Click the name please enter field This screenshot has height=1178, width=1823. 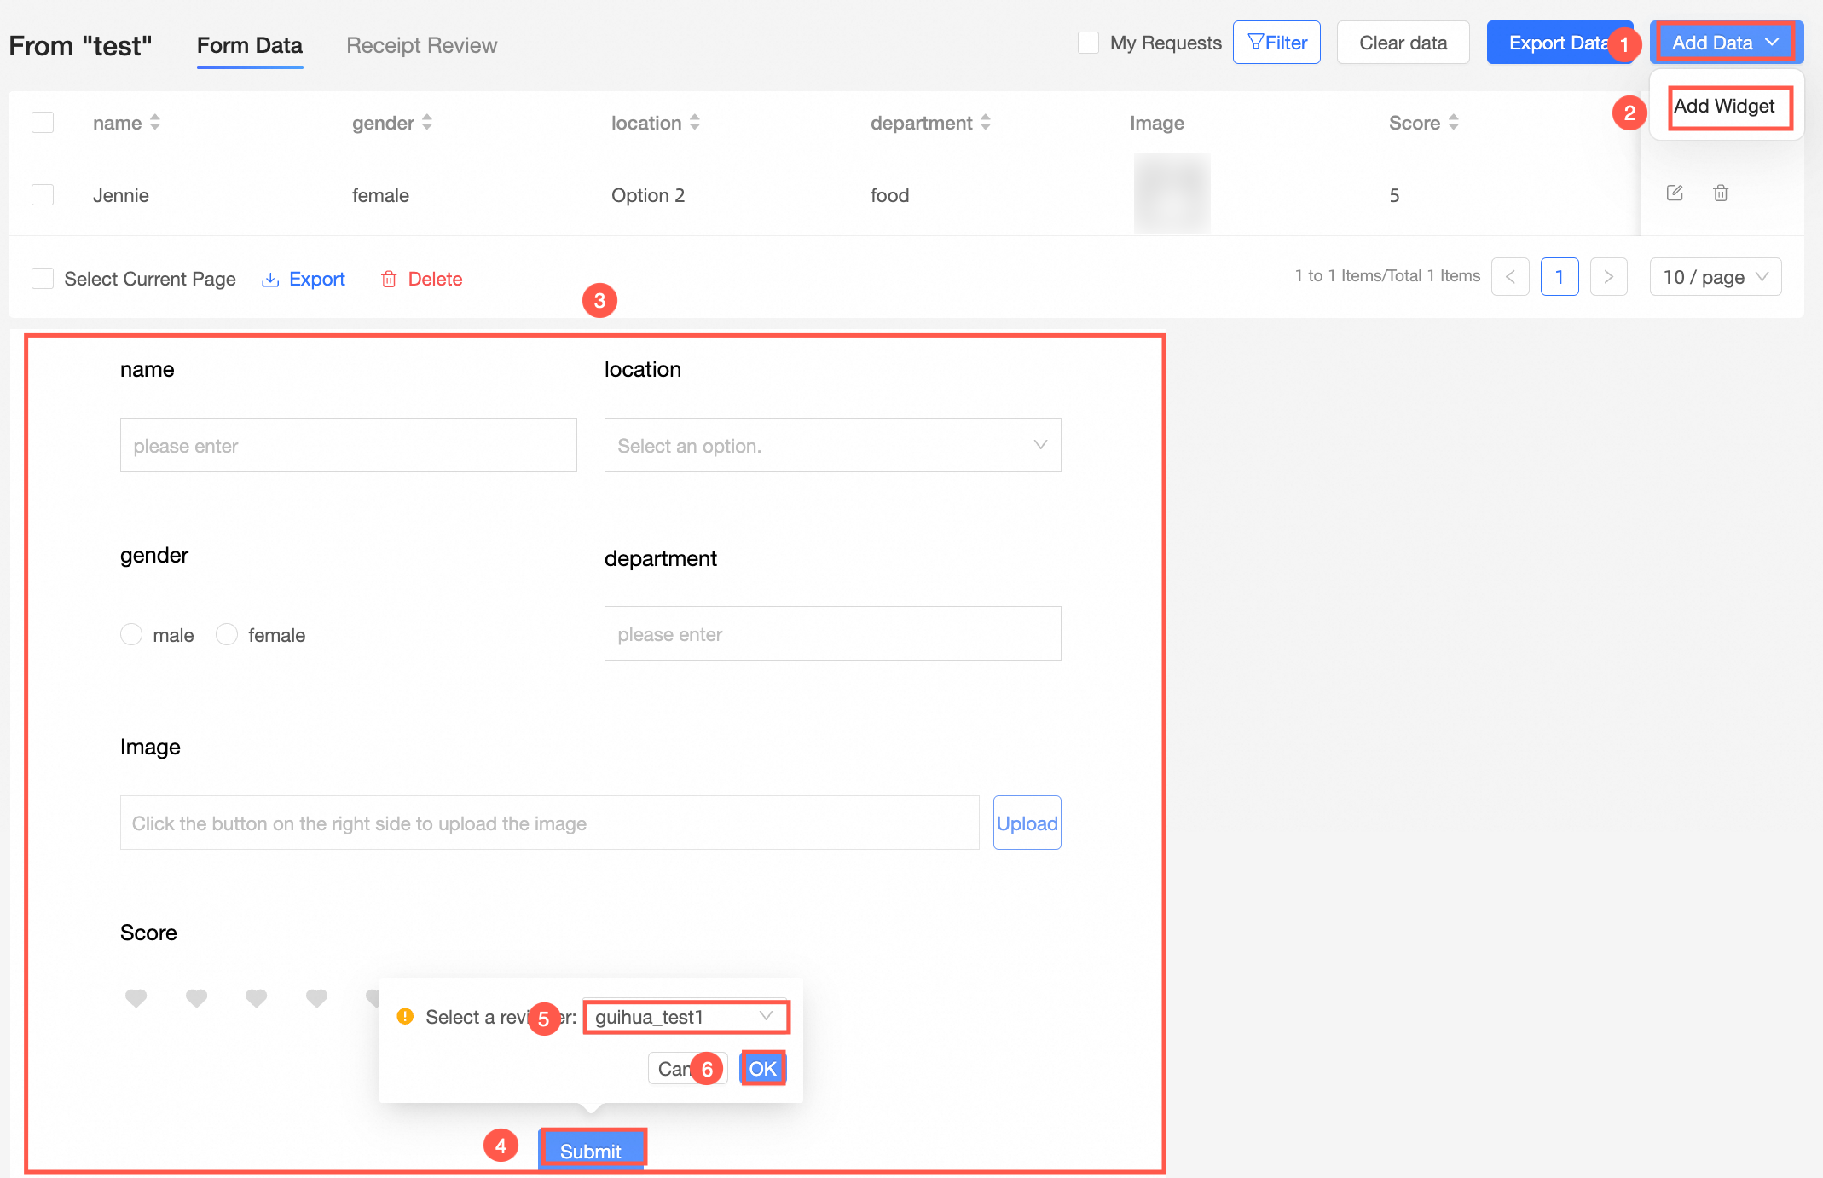pos(348,445)
